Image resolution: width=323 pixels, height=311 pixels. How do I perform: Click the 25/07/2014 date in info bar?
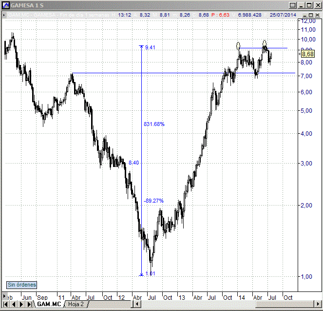(283, 15)
